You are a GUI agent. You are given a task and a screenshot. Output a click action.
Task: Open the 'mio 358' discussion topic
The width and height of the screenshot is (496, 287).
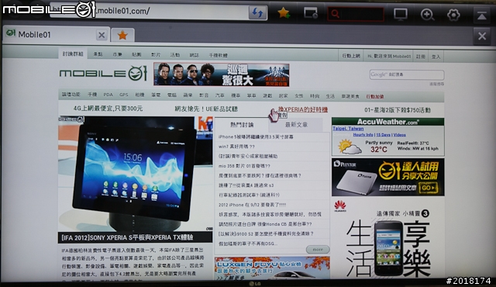click(244, 166)
